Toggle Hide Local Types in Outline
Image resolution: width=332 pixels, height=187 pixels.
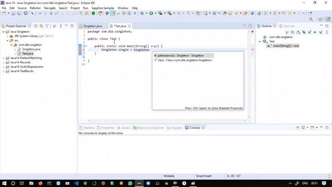click(x=321, y=32)
